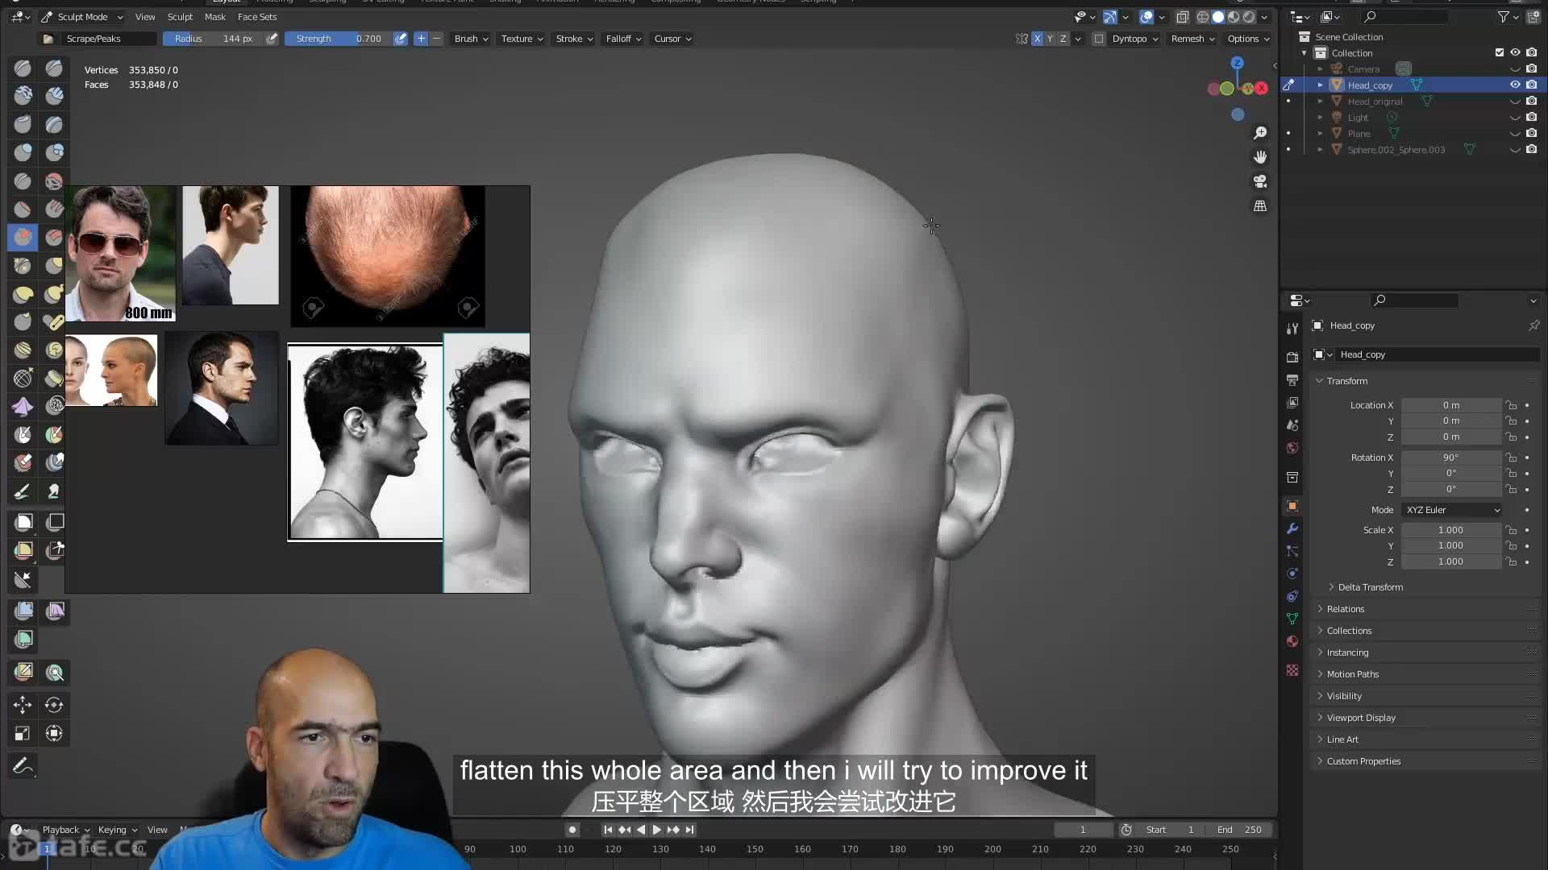
Task: Select the Scale transform tool
Action: pyautogui.click(x=23, y=734)
